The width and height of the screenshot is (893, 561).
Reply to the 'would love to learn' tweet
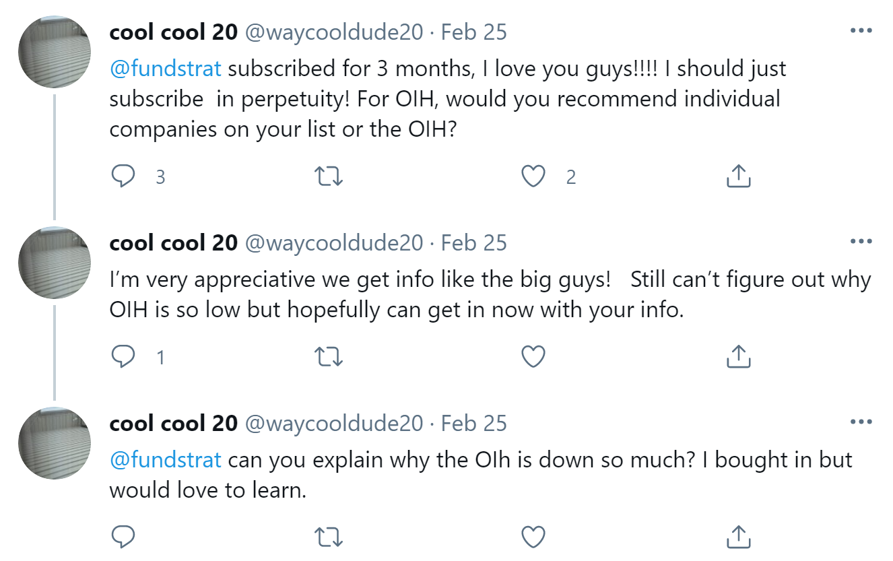(123, 537)
